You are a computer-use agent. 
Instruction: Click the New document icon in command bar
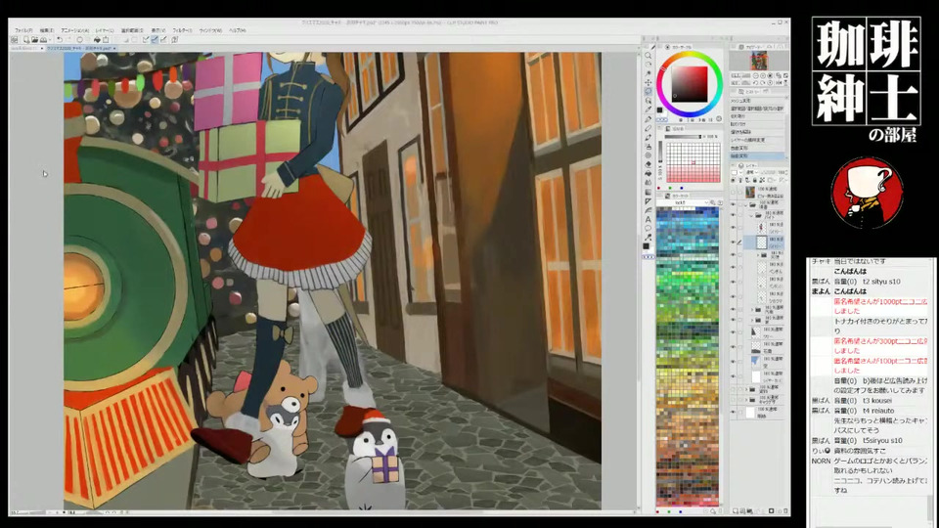[27, 39]
